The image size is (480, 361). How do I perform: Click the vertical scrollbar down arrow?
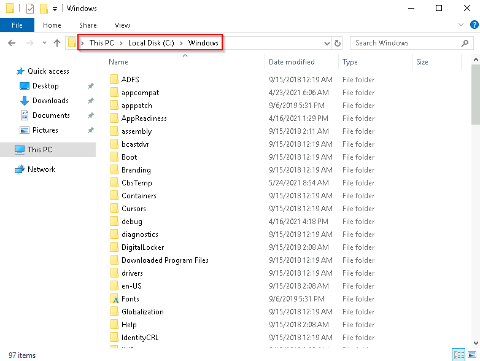coord(476,343)
